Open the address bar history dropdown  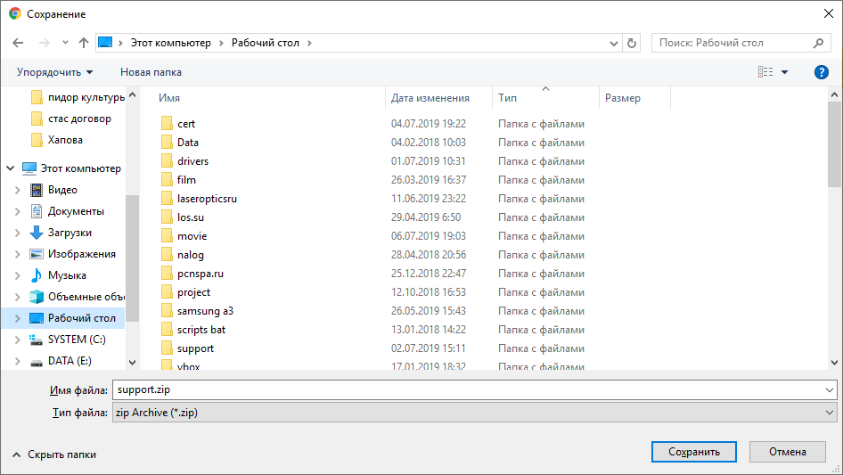point(614,43)
